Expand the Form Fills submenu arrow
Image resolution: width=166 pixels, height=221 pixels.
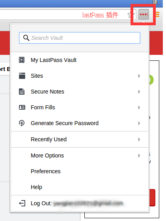coord(139,107)
